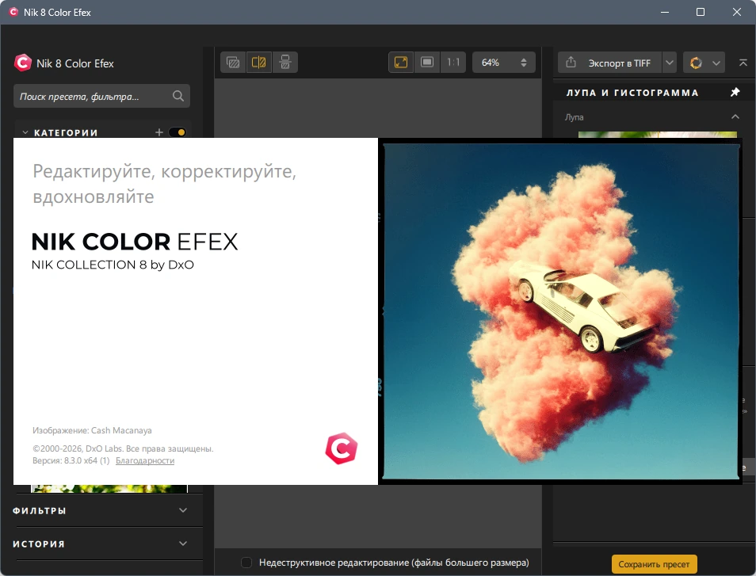The height and width of the screenshot is (576, 756).
Task: Add a new category with plus
Action: 159,132
